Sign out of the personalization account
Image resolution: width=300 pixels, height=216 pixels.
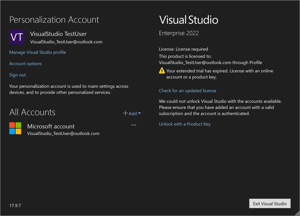point(17,75)
